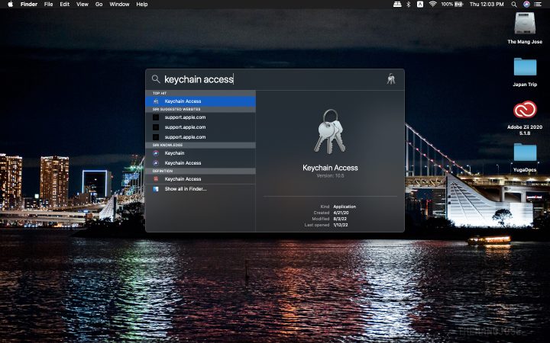Click the 'Thu 12:03 PM' clock
Image resolution: width=550 pixels, height=343 pixels.
click(x=487, y=5)
